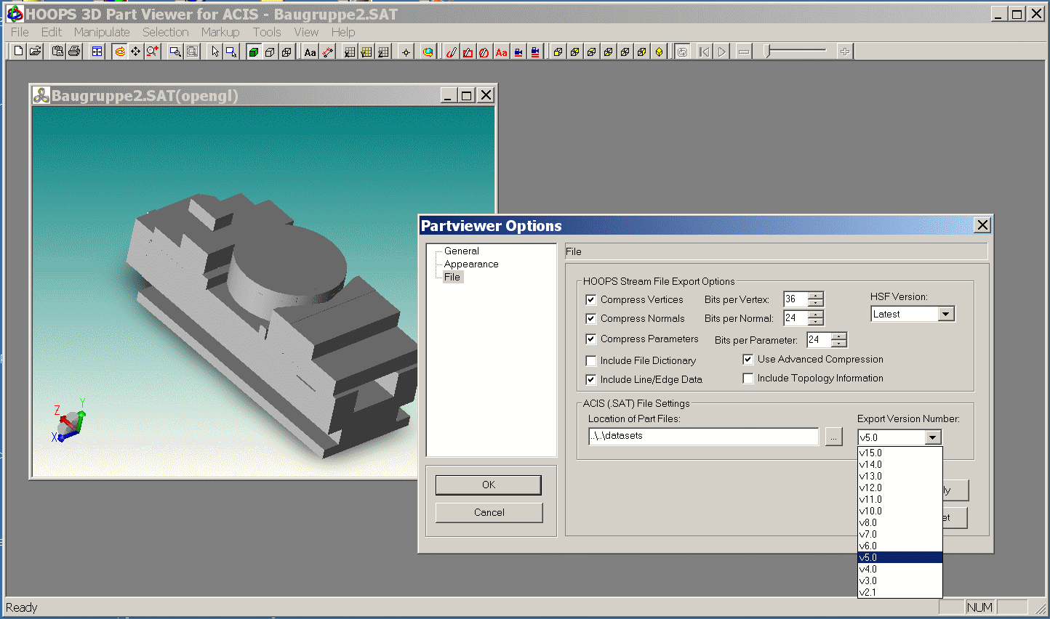This screenshot has width=1050, height=619.
Task: Click the Y cutting plane grid icon
Action: (366, 52)
